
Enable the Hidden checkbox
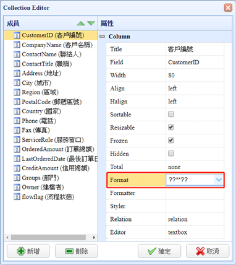[171, 154]
